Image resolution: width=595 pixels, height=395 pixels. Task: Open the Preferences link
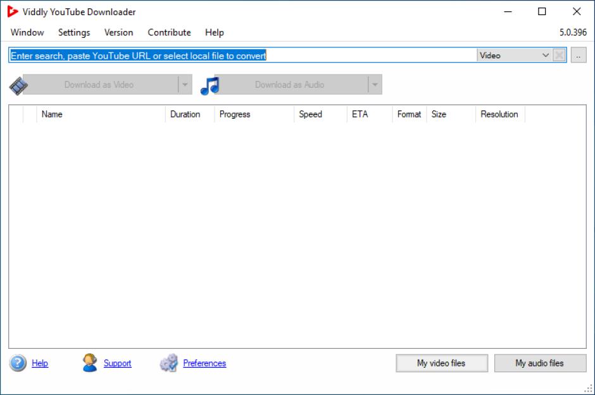[x=204, y=363]
